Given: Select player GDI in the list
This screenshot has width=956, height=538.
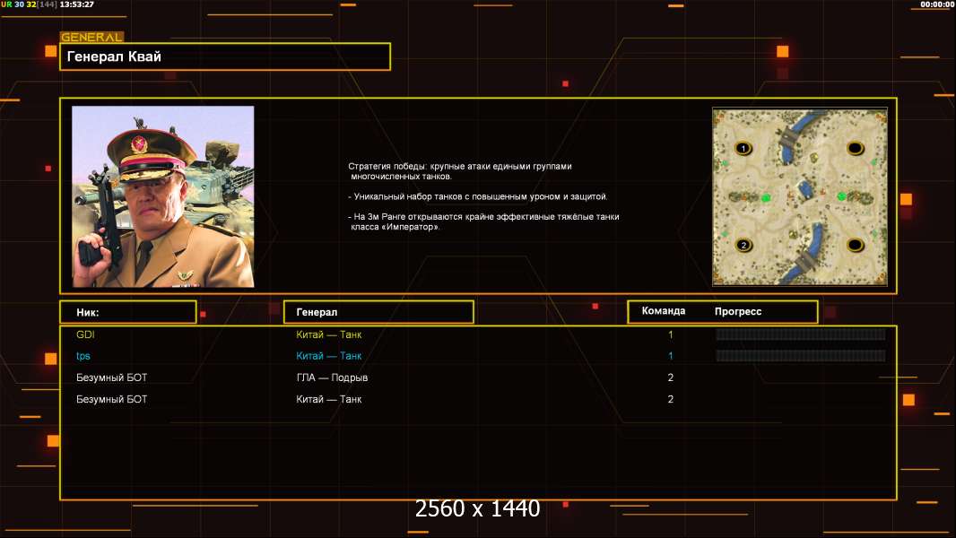Looking at the screenshot, I should click(85, 334).
